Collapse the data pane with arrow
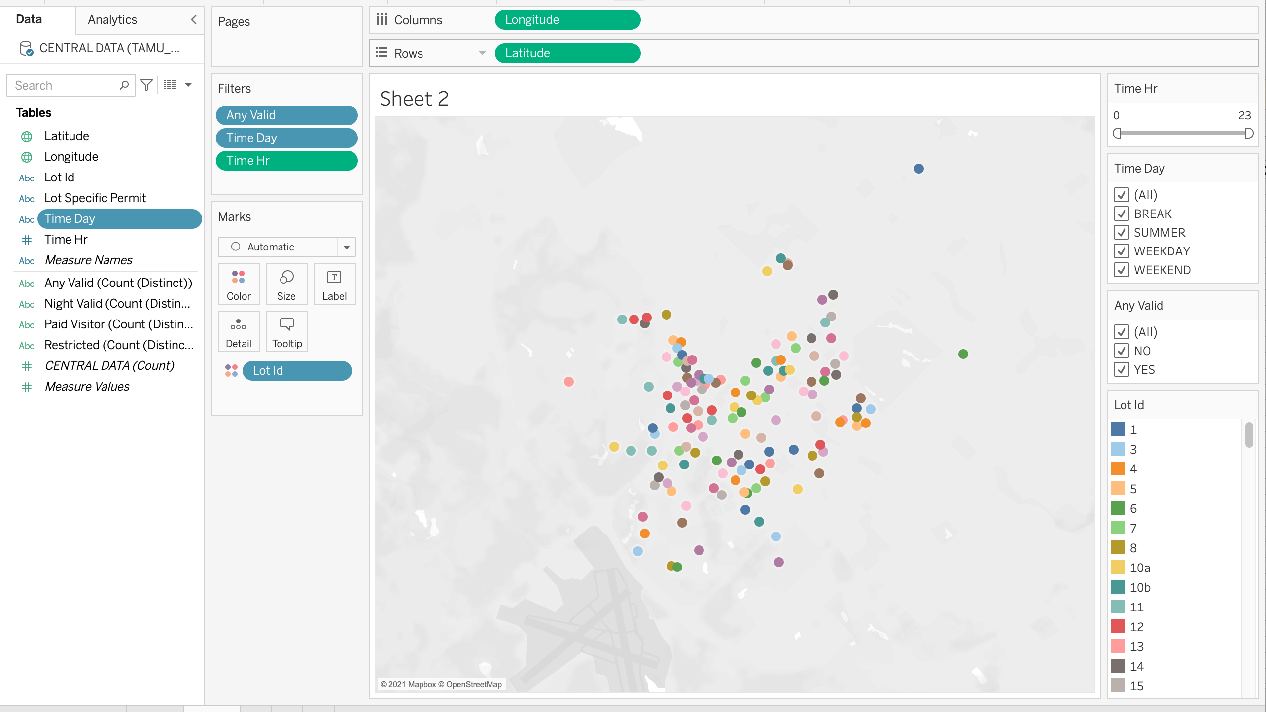This screenshot has width=1266, height=712. coord(194,19)
